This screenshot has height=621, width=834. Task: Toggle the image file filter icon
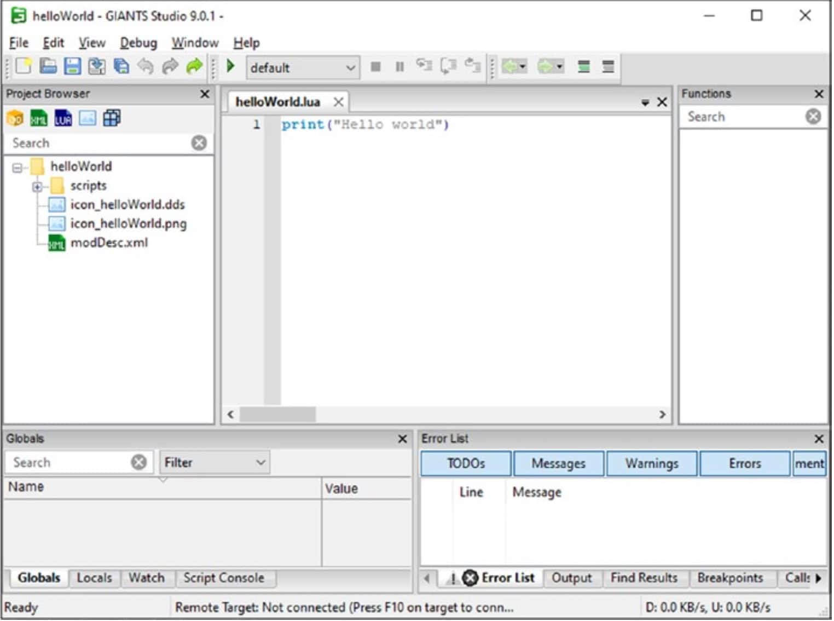(88, 118)
